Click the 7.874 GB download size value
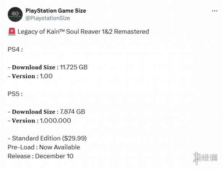The width and height of the screenshot is (223, 169). point(73,111)
